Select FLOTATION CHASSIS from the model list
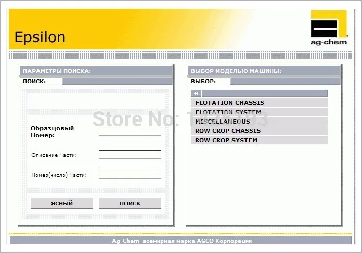Image resolution: width=362 pixels, height=253 pixels. [259, 103]
